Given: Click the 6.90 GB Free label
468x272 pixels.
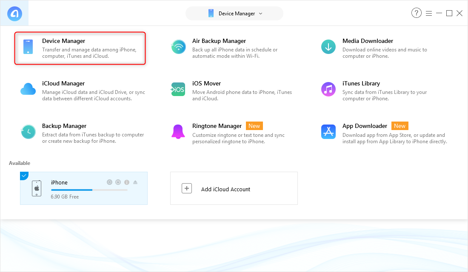Looking at the screenshot, I should (x=65, y=197).
